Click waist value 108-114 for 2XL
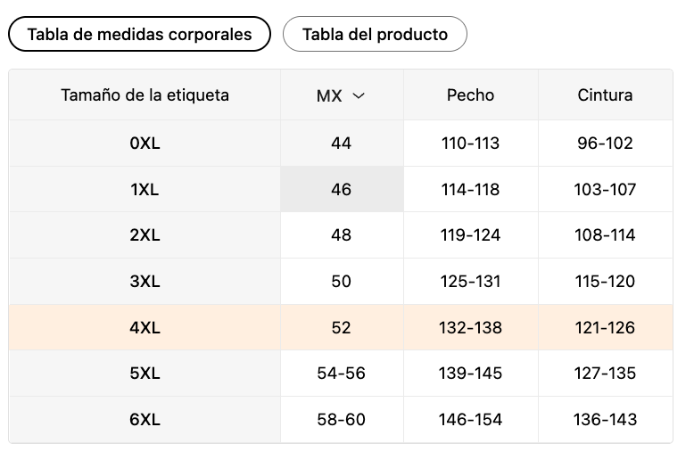 click(x=605, y=234)
